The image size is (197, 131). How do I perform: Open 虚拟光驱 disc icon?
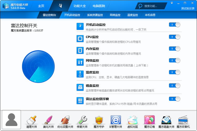point(133,120)
